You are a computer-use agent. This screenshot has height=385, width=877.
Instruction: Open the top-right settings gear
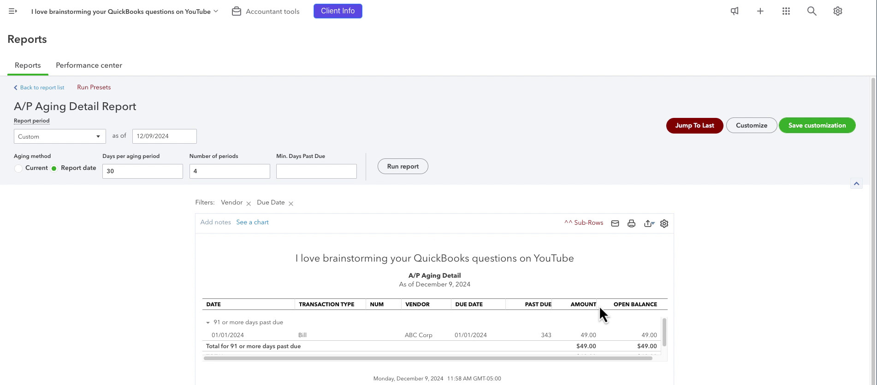click(x=838, y=11)
